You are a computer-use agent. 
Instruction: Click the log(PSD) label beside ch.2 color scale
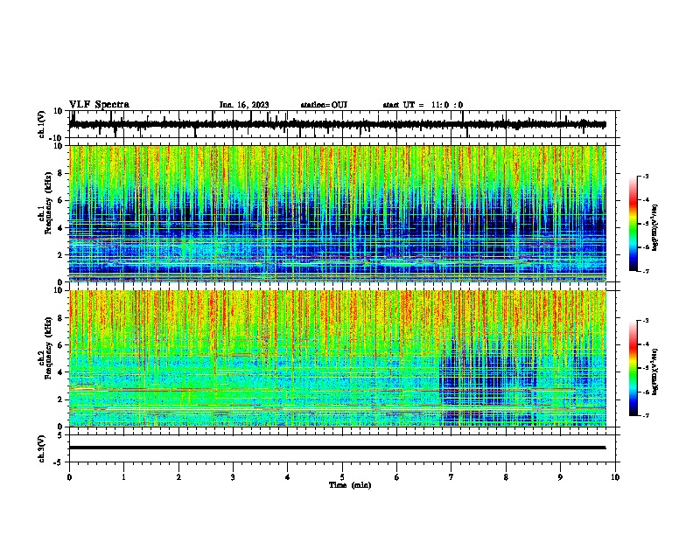655,372
